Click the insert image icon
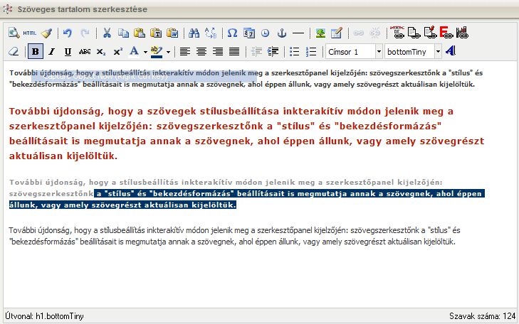The height and width of the screenshot is (324, 519). [320, 33]
